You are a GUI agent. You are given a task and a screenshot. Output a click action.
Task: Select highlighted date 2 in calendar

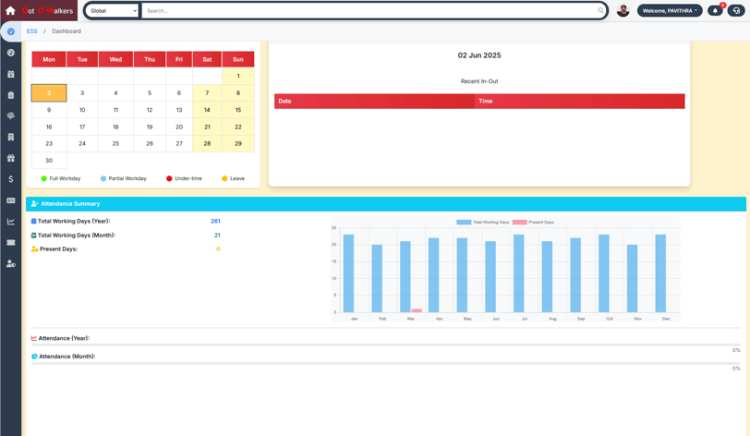[49, 93]
